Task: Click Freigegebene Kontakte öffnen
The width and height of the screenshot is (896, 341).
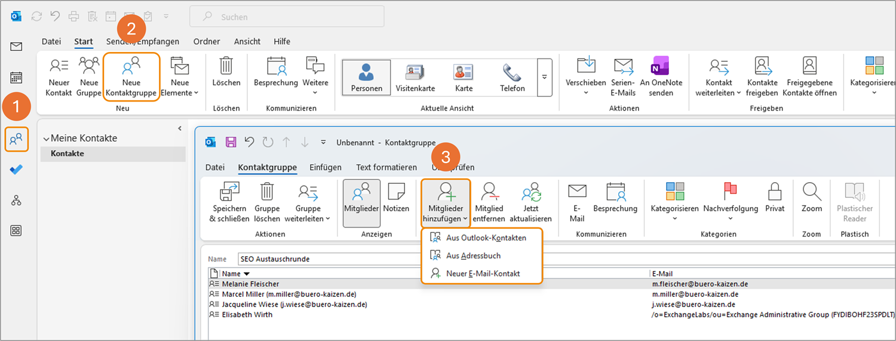Action: [x=809, y=76]
